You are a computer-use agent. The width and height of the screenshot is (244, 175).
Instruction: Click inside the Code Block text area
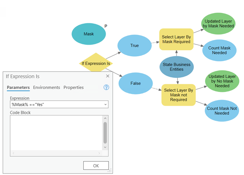point(53,131)
